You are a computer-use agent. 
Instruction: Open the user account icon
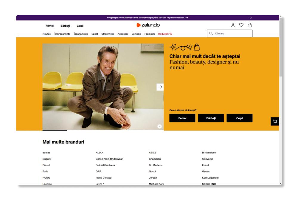point(233,25)
